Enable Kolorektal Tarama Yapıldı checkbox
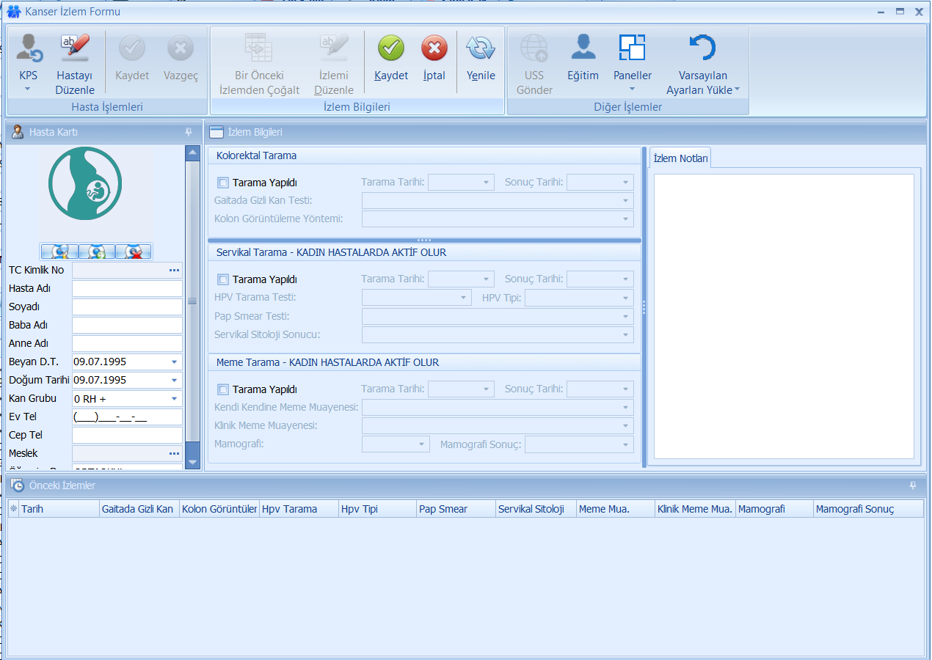Image resolution: width=932 pixels, height=660 pixels. click(x=223, y=183)
